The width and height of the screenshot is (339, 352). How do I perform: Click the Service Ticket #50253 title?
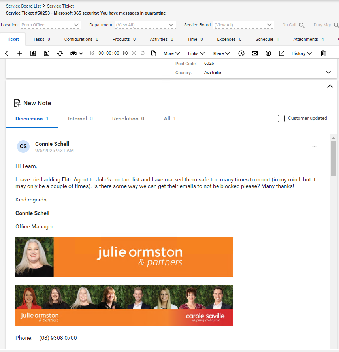[86, 13]
